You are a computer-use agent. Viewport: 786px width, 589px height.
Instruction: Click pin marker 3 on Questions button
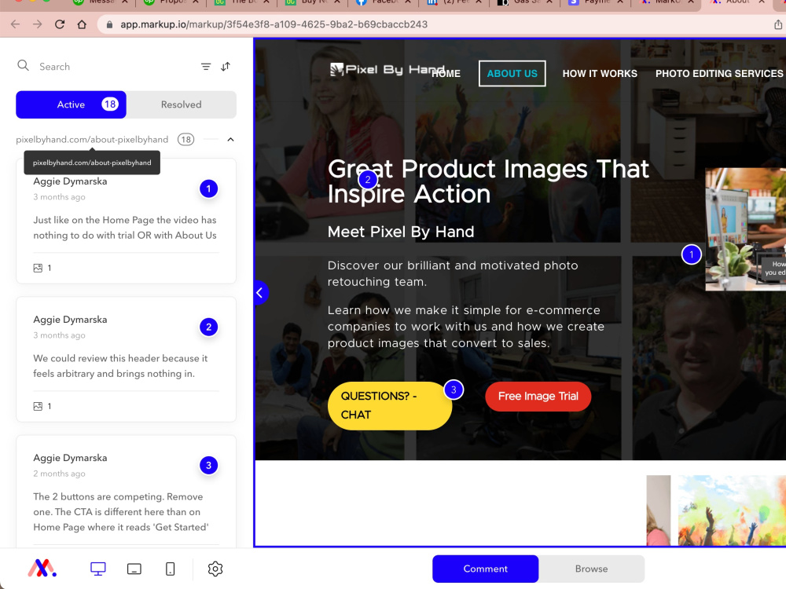pyautogui.click(x=454, y=390)
